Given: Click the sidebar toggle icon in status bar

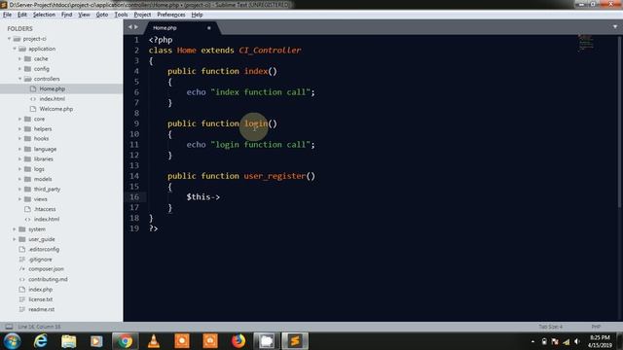Looking at the screenshot, I should coord(9,327).
